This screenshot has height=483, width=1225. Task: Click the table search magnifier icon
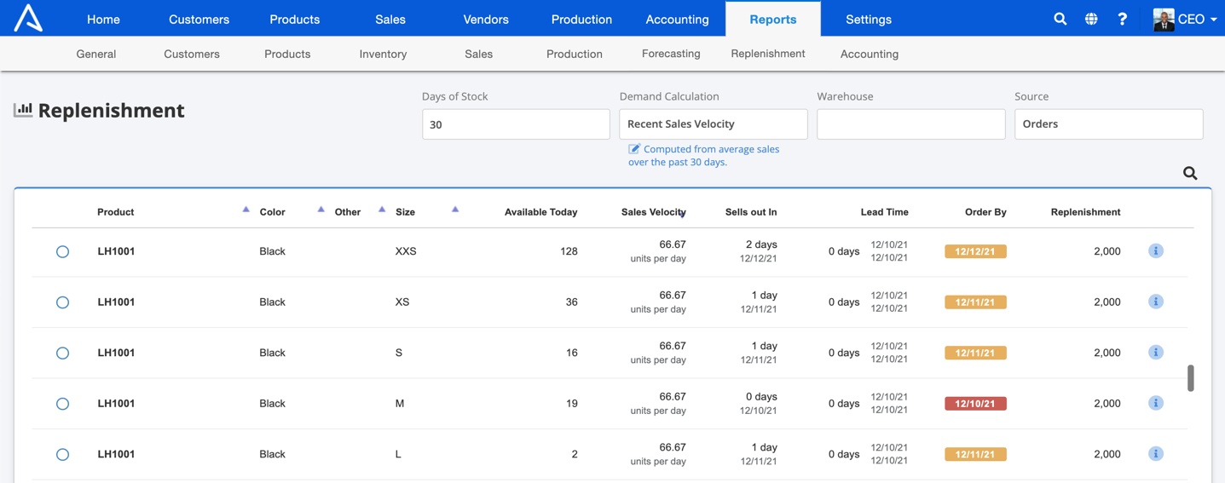(x=1190, y=174)
